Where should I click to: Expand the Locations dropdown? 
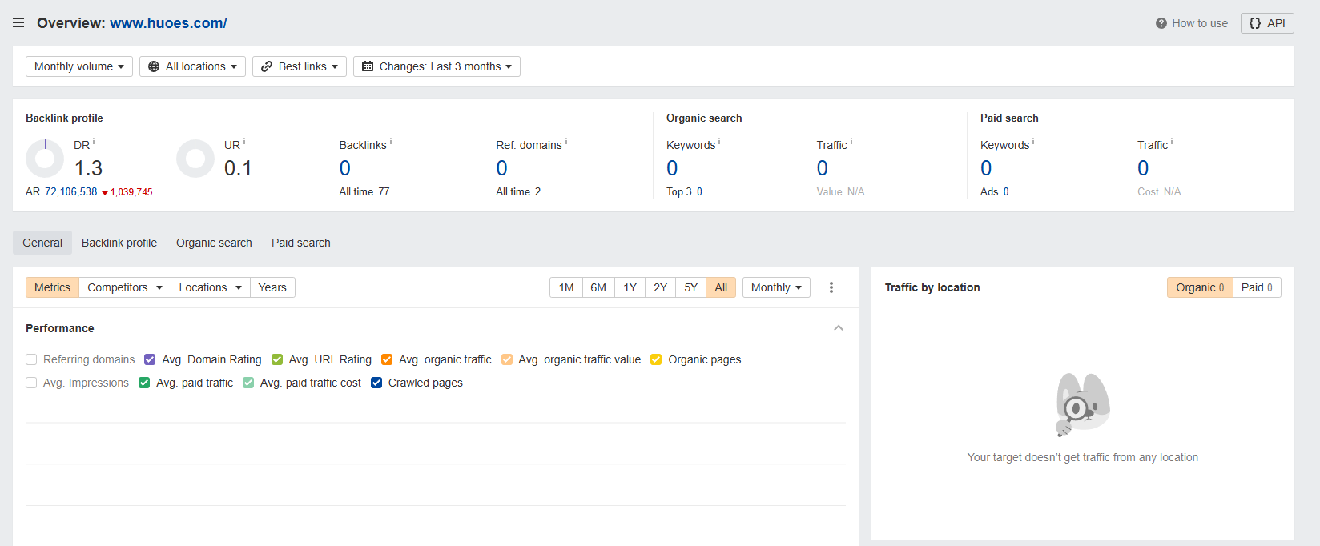pos(211,287)
